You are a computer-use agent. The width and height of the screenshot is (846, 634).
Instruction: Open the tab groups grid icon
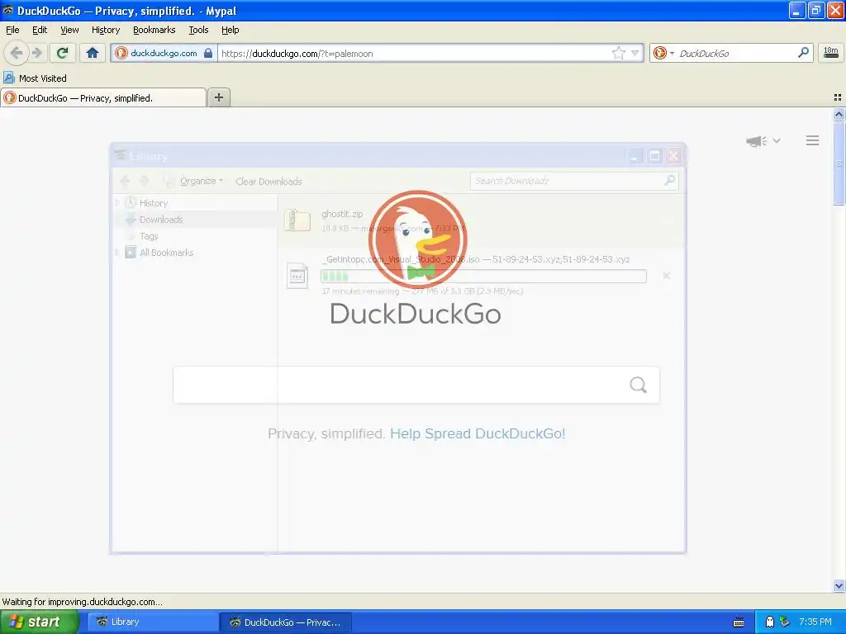pos(838,97)
